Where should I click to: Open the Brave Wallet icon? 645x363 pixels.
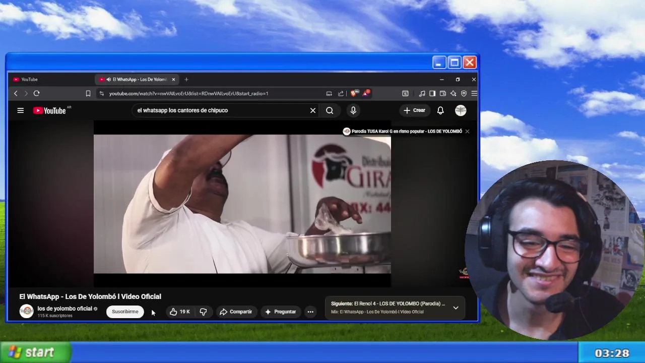[x=443, y=93]
